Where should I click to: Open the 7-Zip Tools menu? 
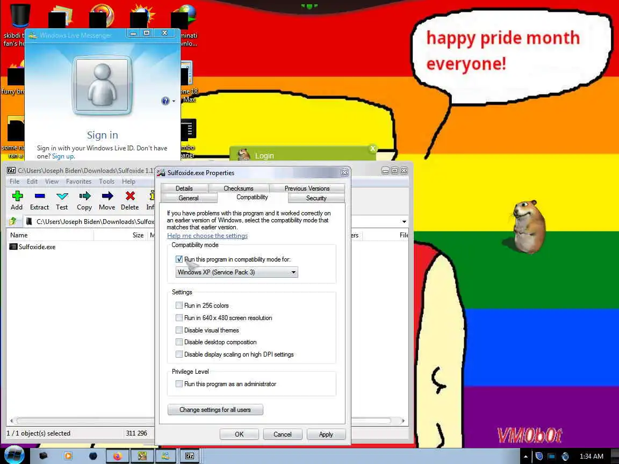coord(106,182)
